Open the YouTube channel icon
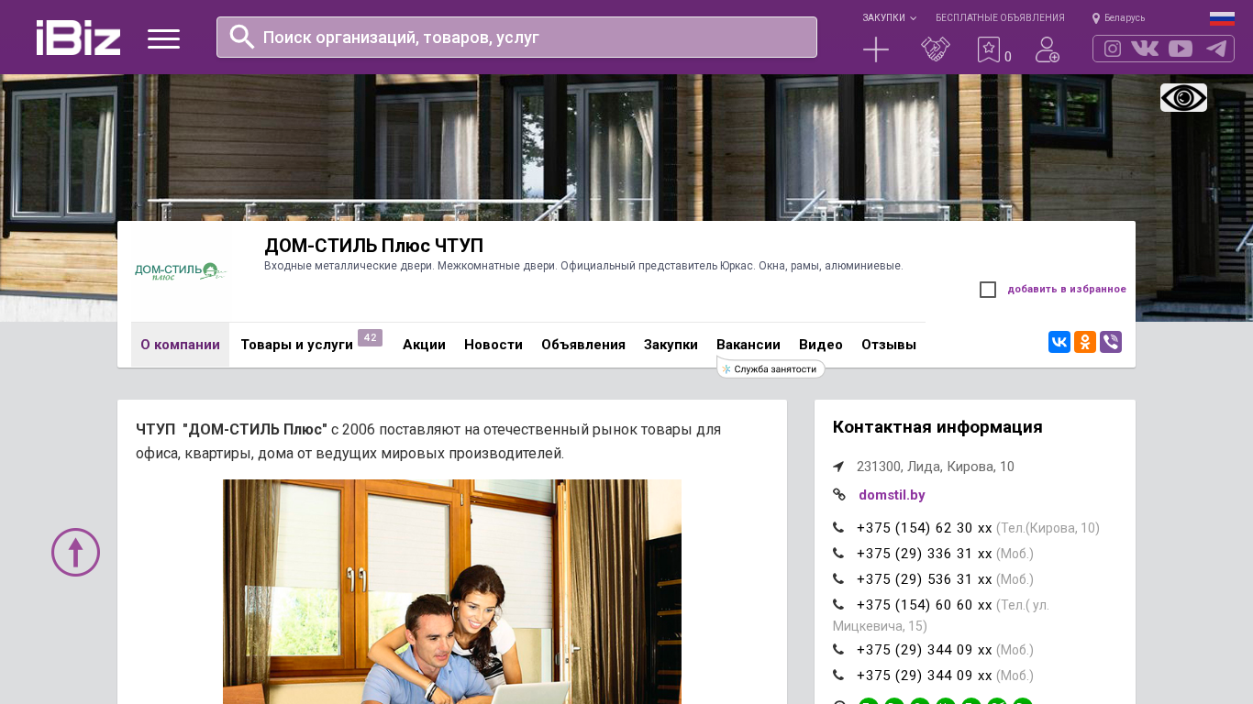The width and height of the screenshot is (1253, 704). (1181, 49)
